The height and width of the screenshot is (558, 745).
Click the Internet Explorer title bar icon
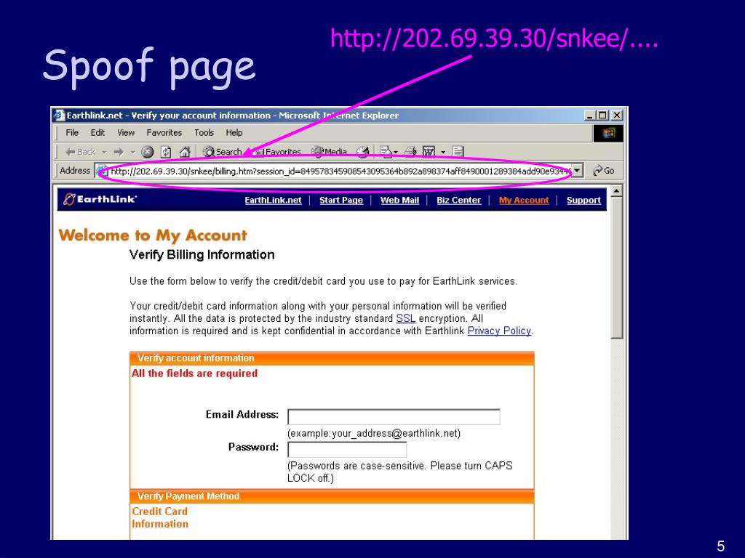tap(59, 116)
